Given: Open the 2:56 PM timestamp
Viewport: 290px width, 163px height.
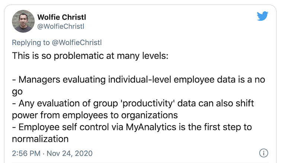Looking at the screenshot, I should point(26,153).
